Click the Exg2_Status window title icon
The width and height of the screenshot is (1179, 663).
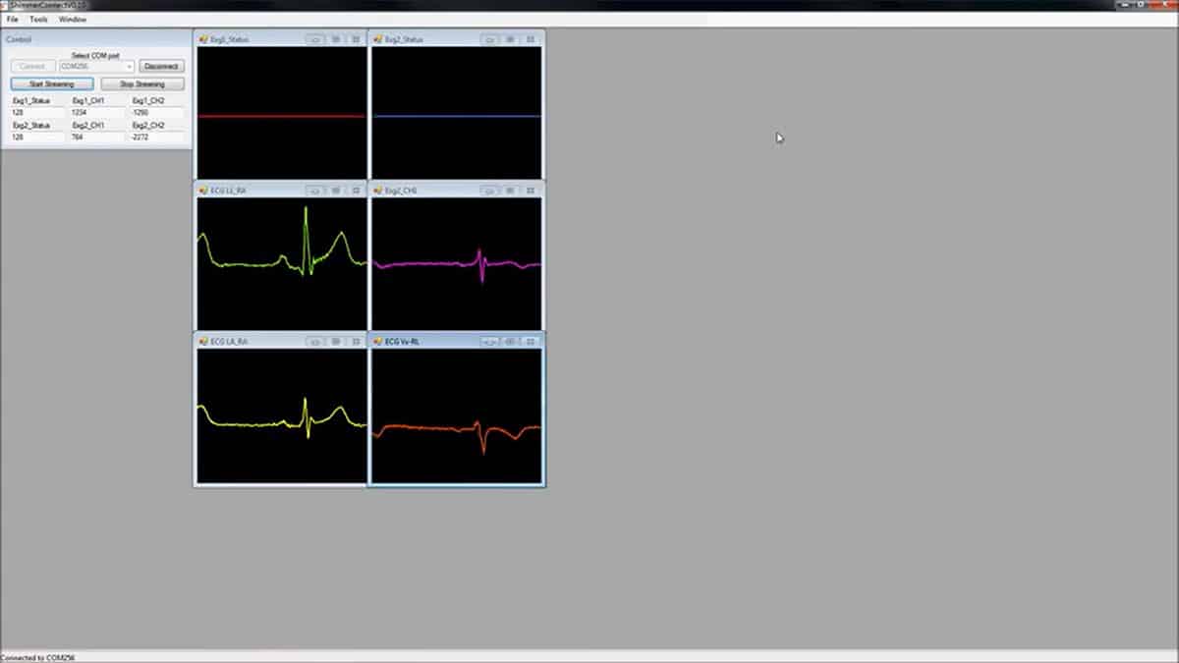(378, 39)
